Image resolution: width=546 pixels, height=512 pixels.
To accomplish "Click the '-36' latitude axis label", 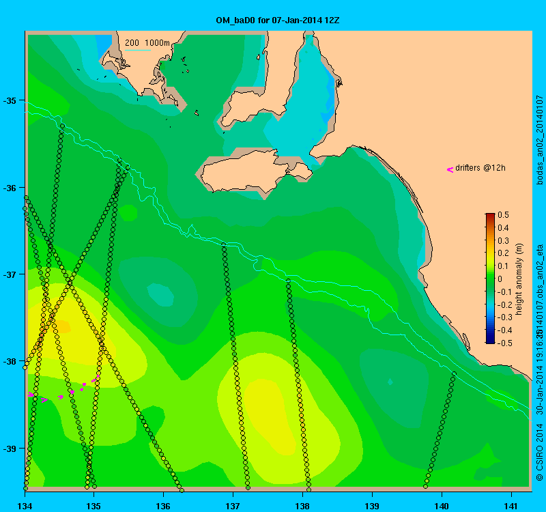I will tap(10, 188).
